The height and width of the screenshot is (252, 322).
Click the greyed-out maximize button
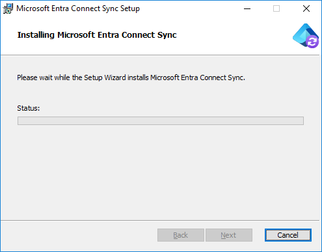click(x=276, y=8)
